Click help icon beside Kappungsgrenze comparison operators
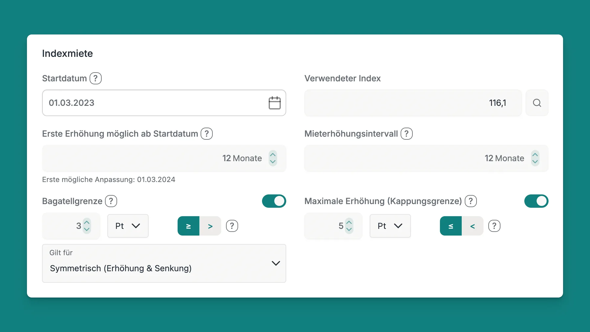This screenshot has height=332, width=590. (494, 226)
